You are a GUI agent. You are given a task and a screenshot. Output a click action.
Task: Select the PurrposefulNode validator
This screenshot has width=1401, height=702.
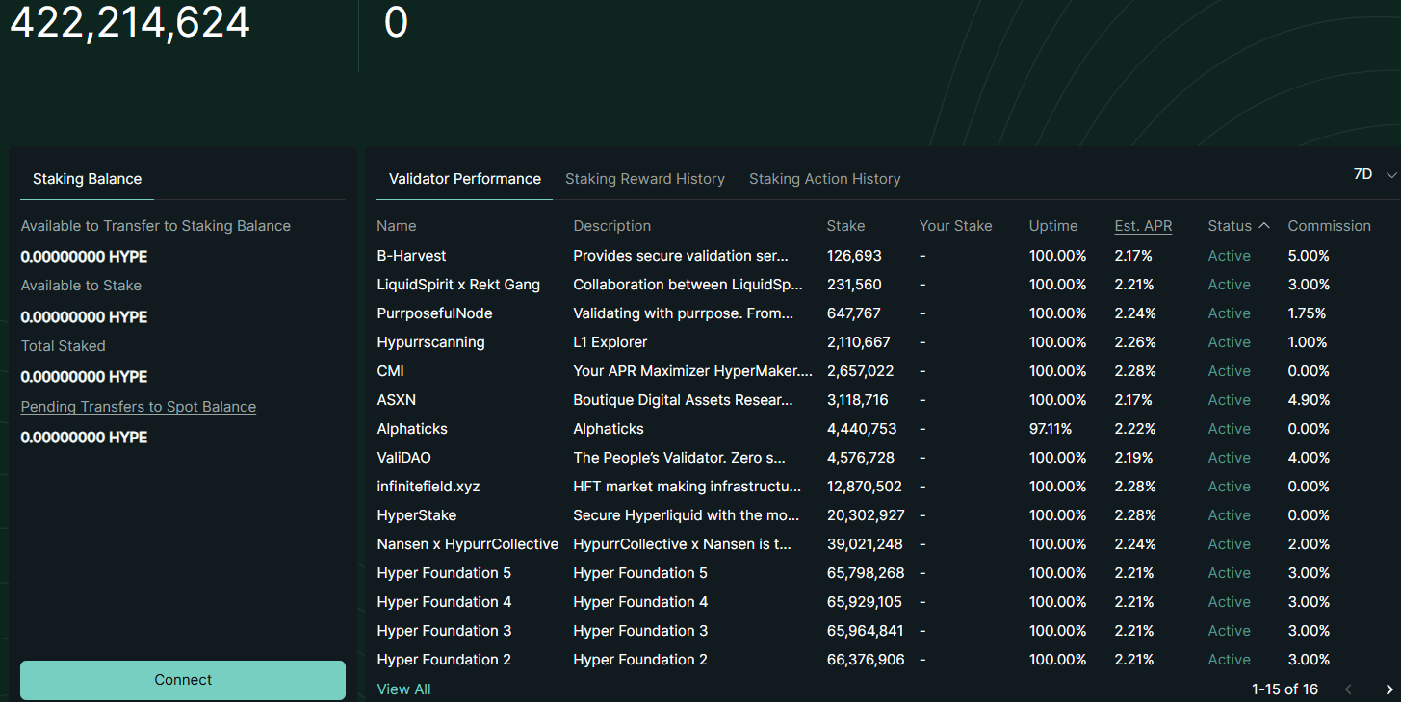[435, 313]
